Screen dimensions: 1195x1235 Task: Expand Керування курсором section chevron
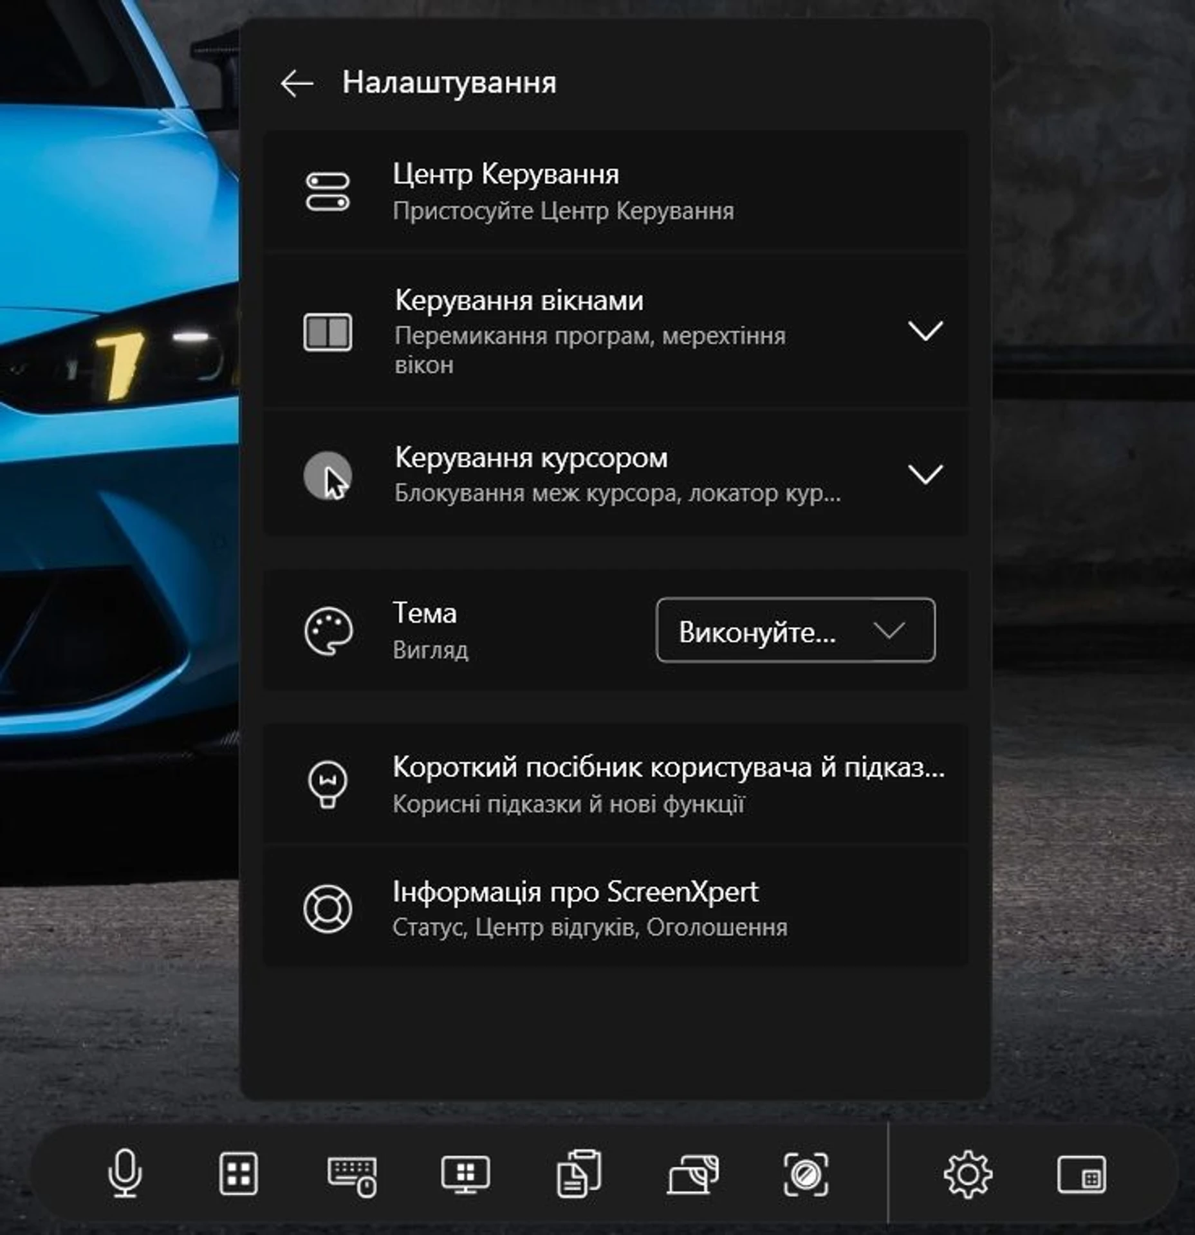point(925,474)
